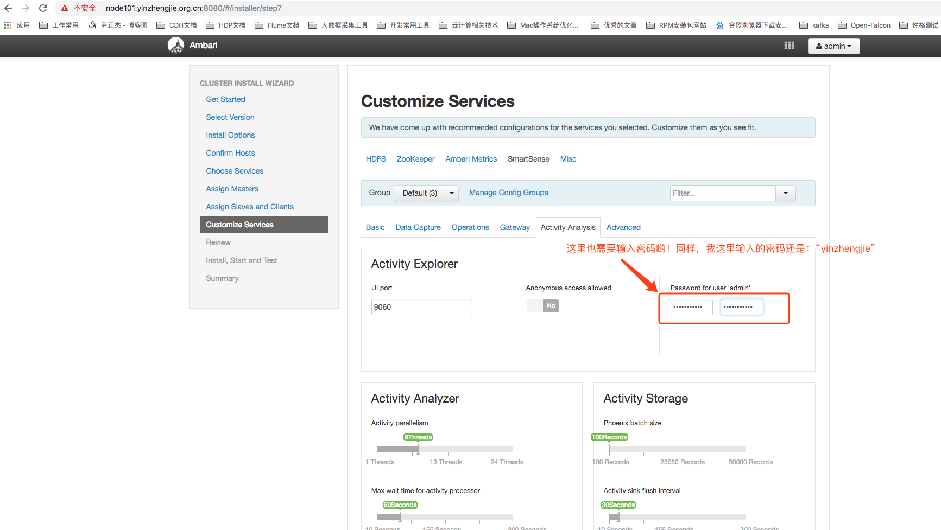Screen dimensions: 941x530
Task: Click the Ambari title text
Action: coord(203,45)
